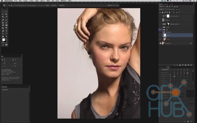Select the Type tool
This screenshot has width=197, height=123.
click(6, 31)
